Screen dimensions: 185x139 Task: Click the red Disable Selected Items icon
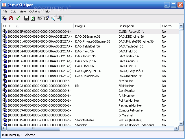tap(11, 18)
